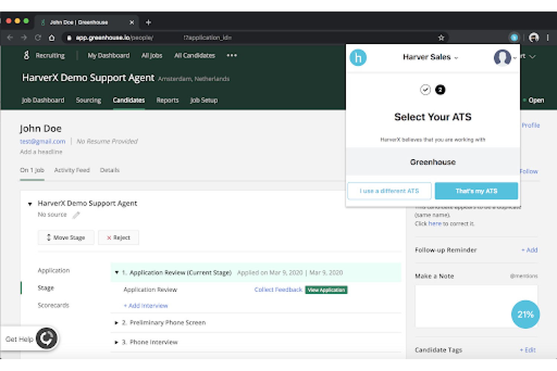Click the Follow link at right
This screenshot has height=371, width=557.
click(529, 171)
